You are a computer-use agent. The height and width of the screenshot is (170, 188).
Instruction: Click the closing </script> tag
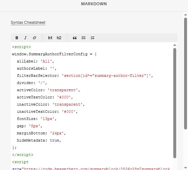click(23, 155)
